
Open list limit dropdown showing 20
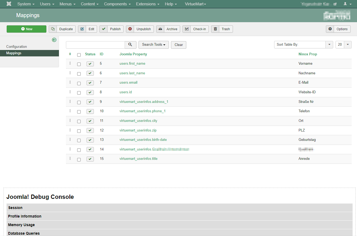tap(344, 45)
